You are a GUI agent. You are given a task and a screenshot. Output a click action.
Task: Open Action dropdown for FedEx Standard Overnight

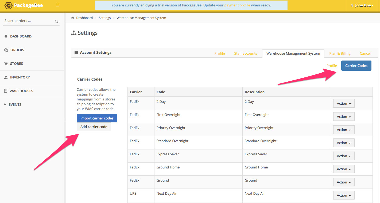click(x=344, y=143)
